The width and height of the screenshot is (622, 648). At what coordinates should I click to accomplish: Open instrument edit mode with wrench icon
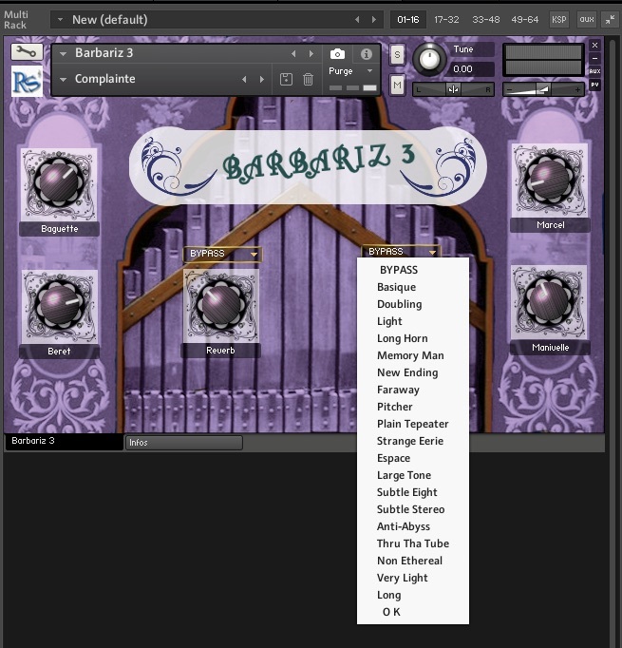pos(27,52)
